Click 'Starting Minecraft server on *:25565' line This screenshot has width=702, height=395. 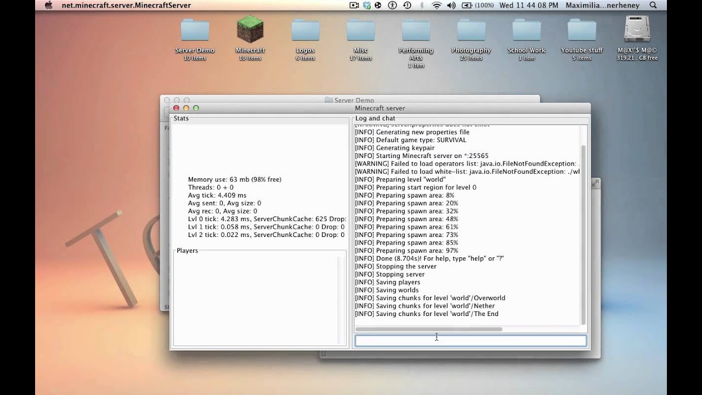(x=422, y=156)
